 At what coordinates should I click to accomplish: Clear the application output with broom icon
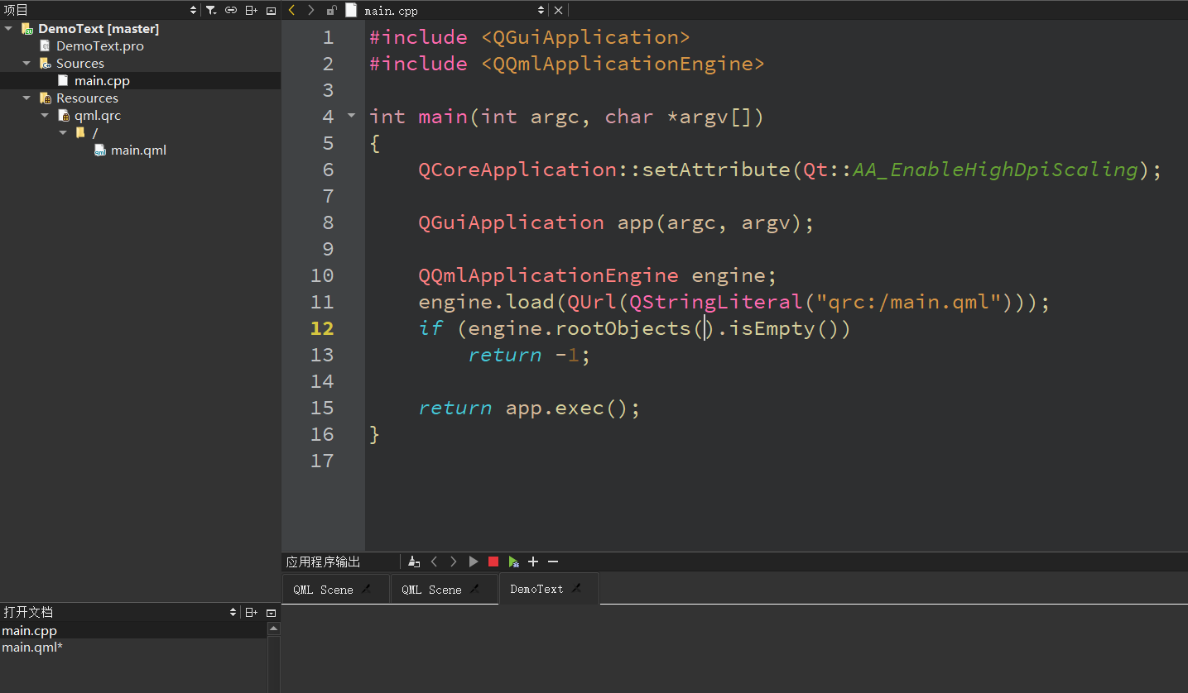(x=414, y=562)
